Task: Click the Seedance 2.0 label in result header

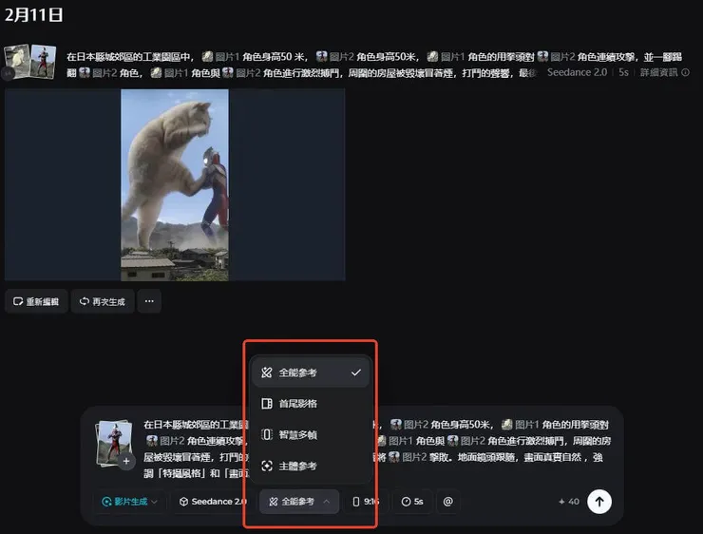Action: 577,72
